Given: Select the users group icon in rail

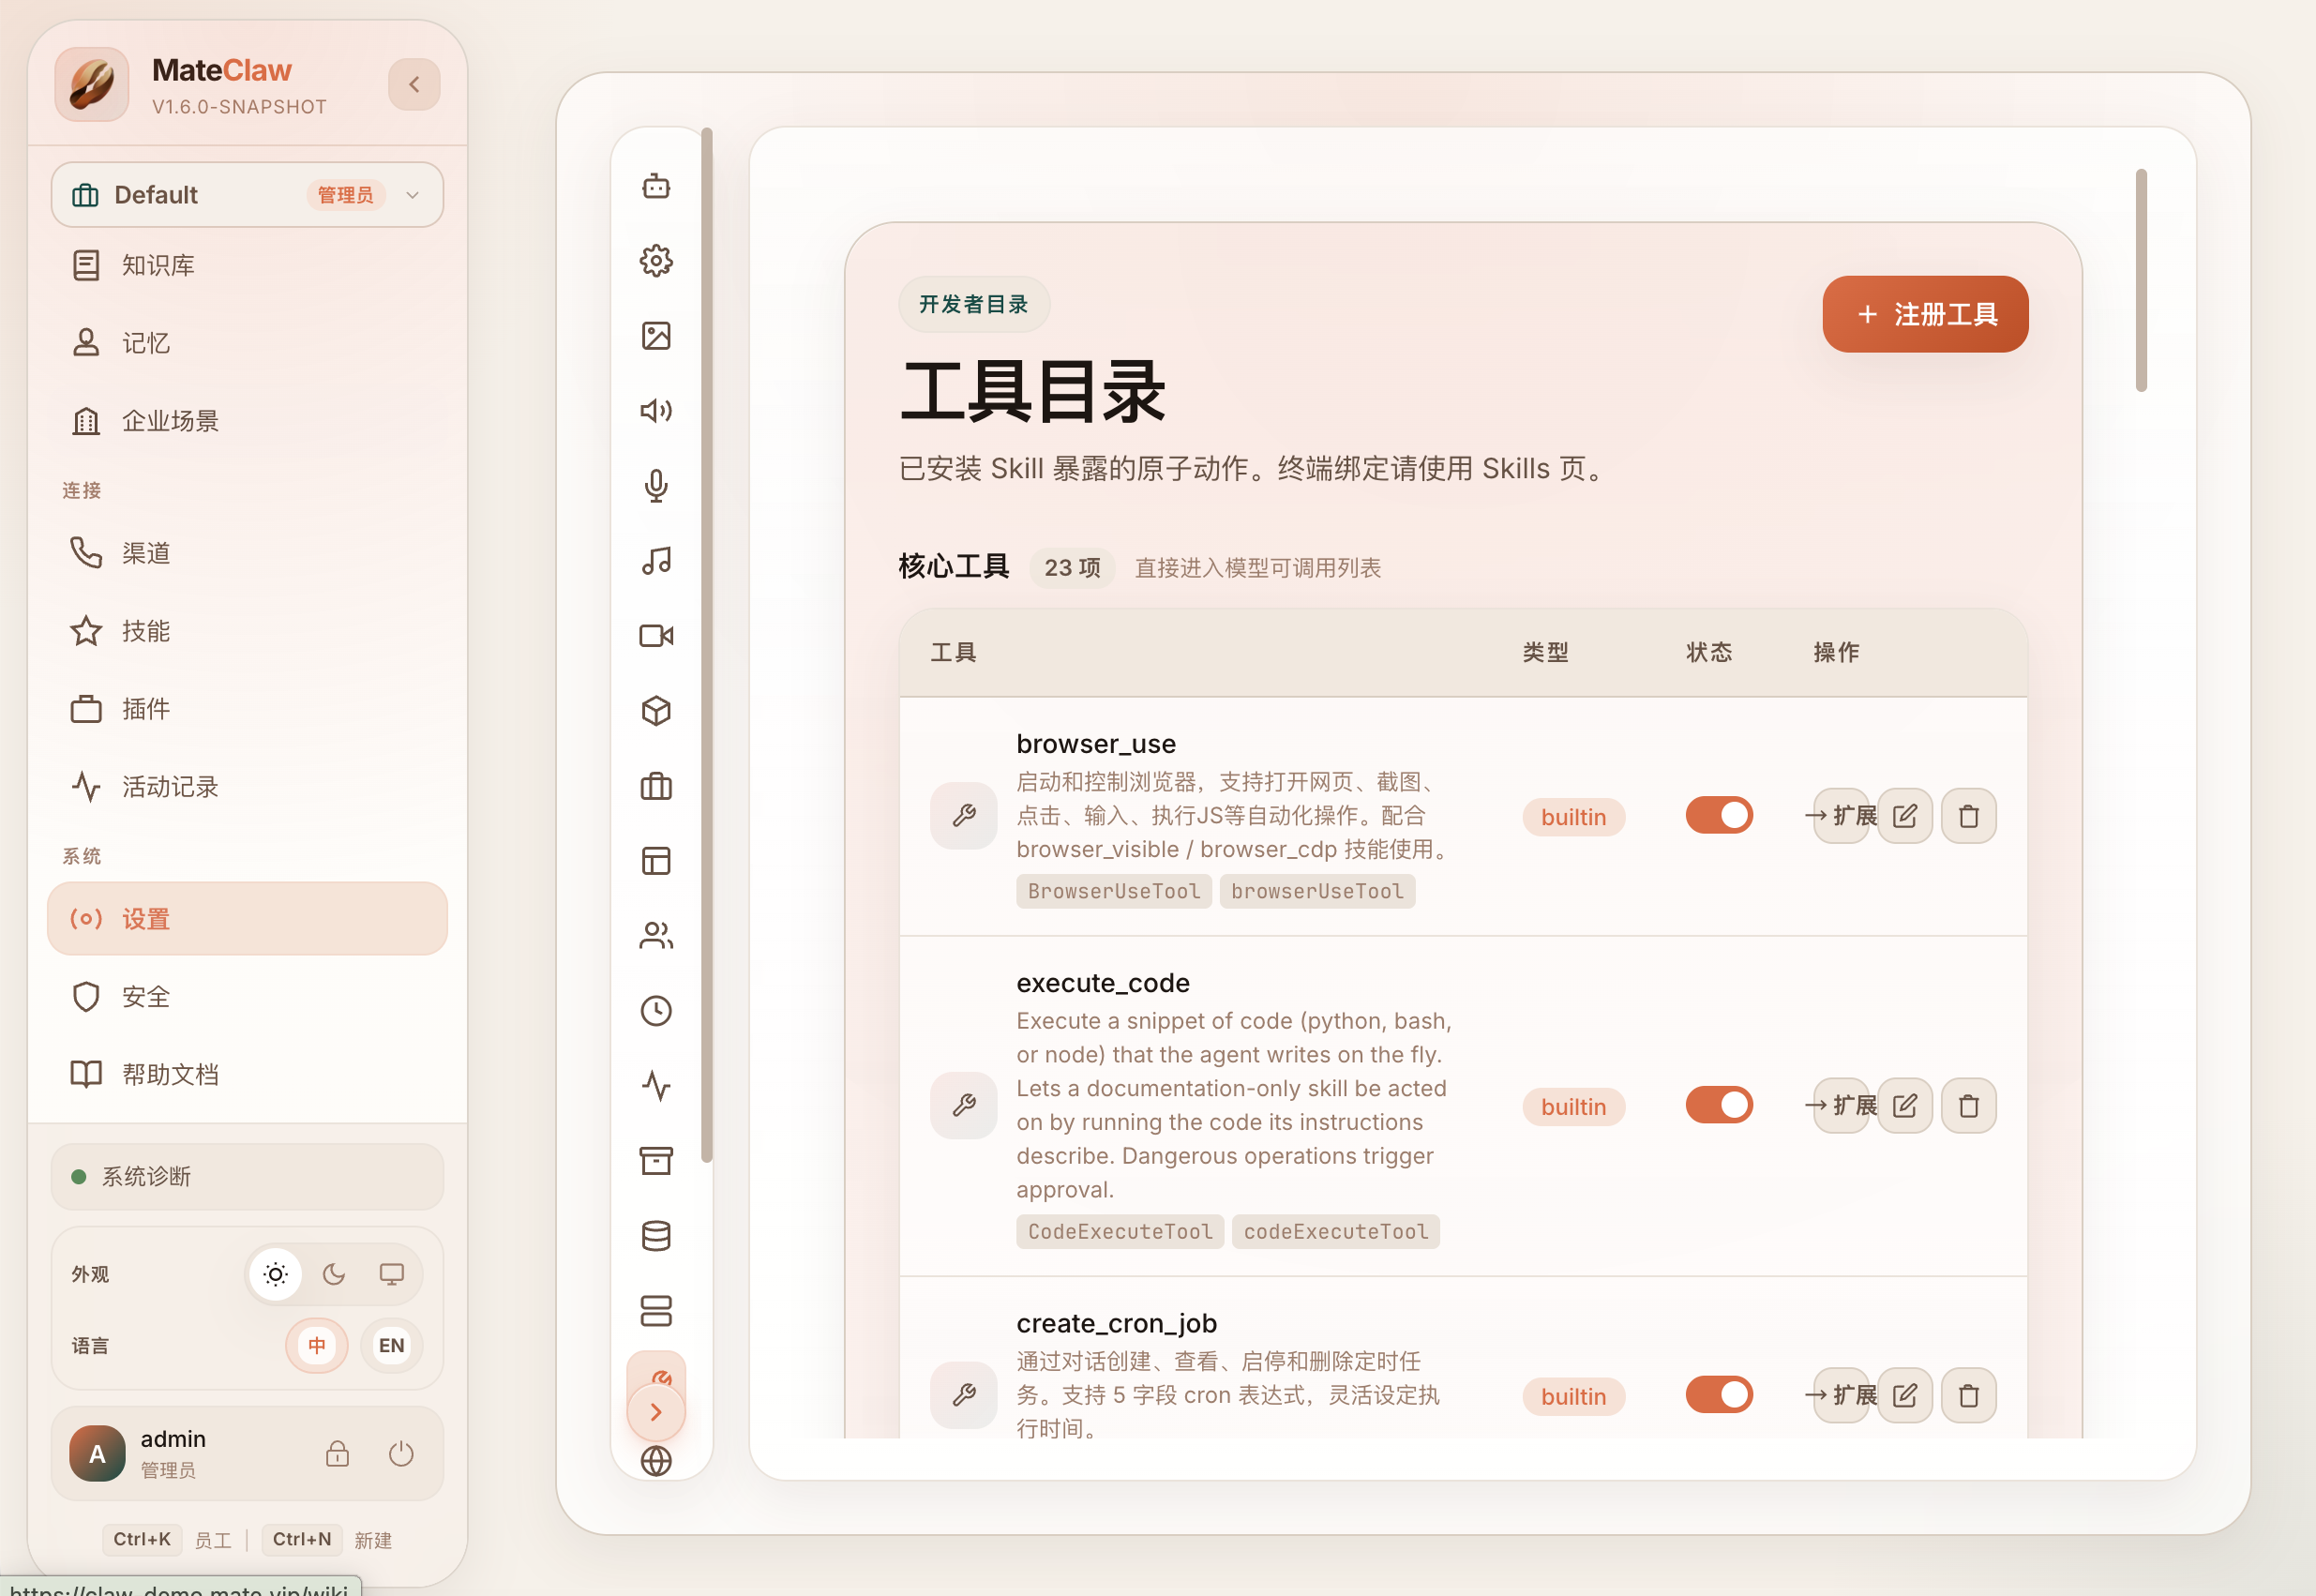Looking at the screenshot, I should [x=656, y=936].
